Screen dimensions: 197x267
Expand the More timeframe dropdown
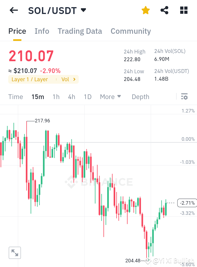point(110,97)
